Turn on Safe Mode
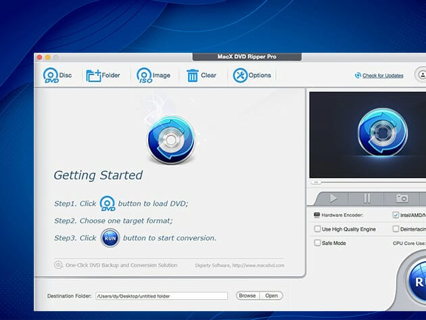This screenshot has width=426, height=320. pyautogui.click(x=318, y=242)
